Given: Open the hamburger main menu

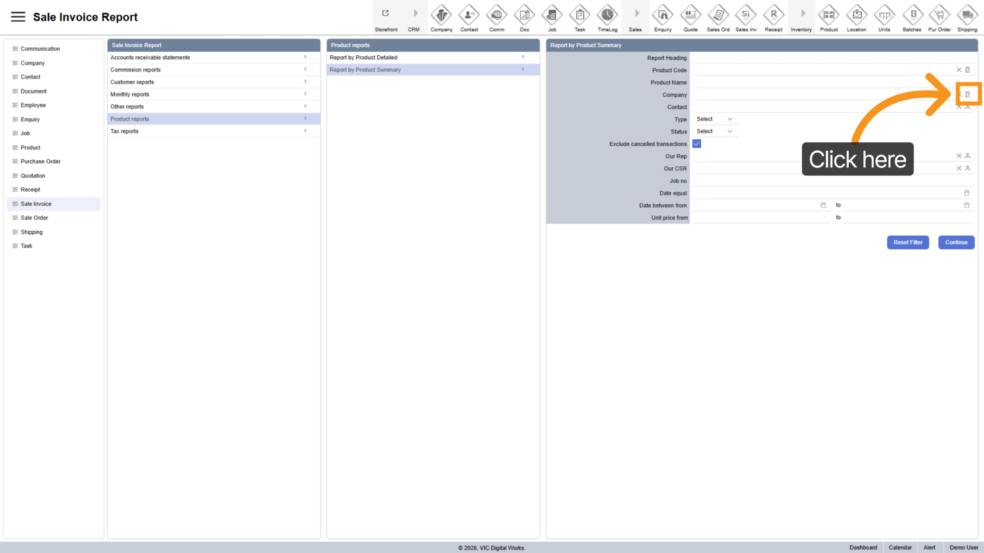Looking at the screenshot, I should pyautogui.click(x=18, y=17).
